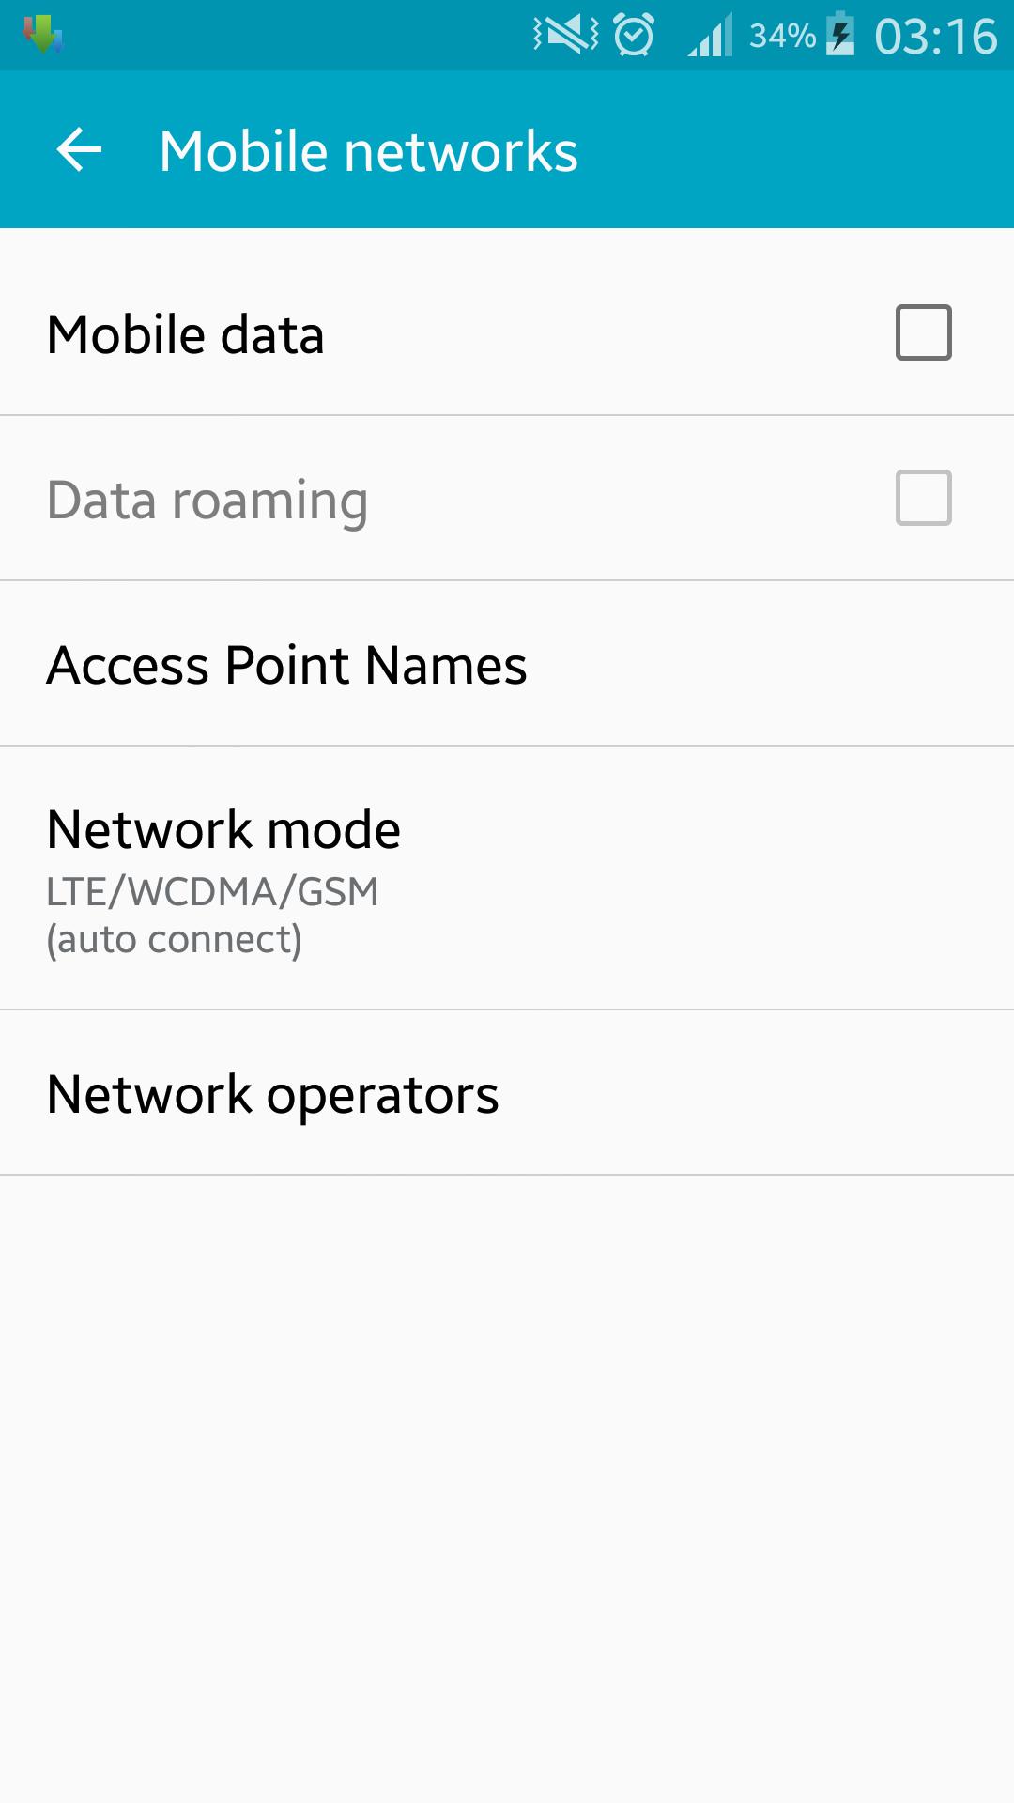Tap the Mobile data label
Viewport: 1014px width, 1803px height.
coord(186,334)
